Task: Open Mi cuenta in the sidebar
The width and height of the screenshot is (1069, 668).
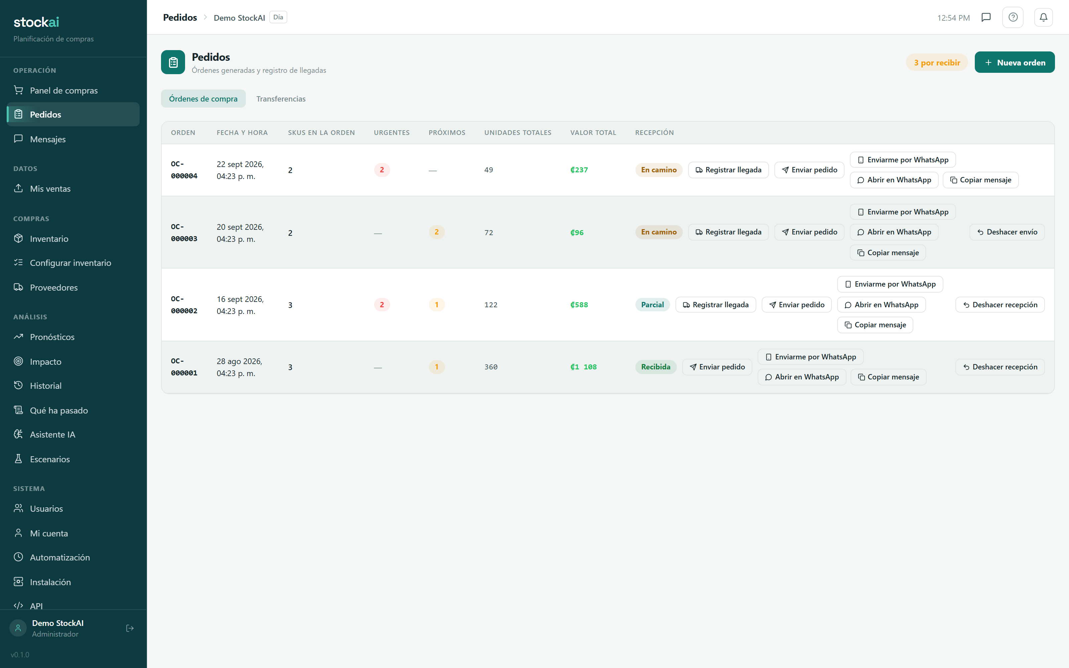Action: 73,533
